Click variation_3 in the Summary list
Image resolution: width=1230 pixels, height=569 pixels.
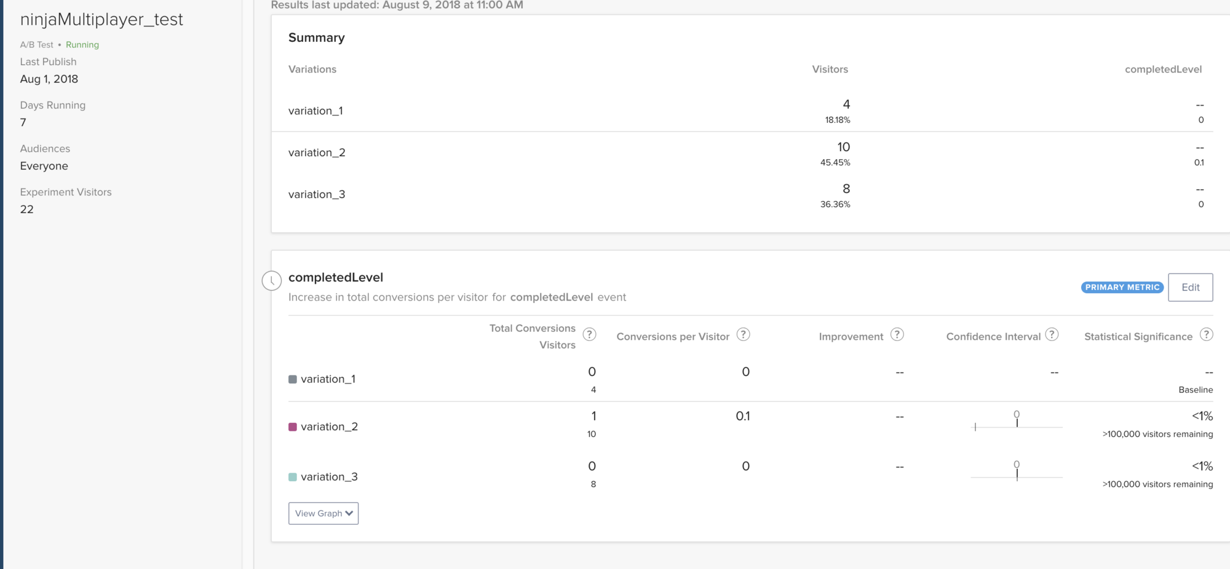[x=317, y=194]
